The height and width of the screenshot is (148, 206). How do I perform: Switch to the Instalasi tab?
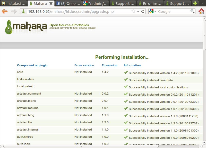pos(14,3)
